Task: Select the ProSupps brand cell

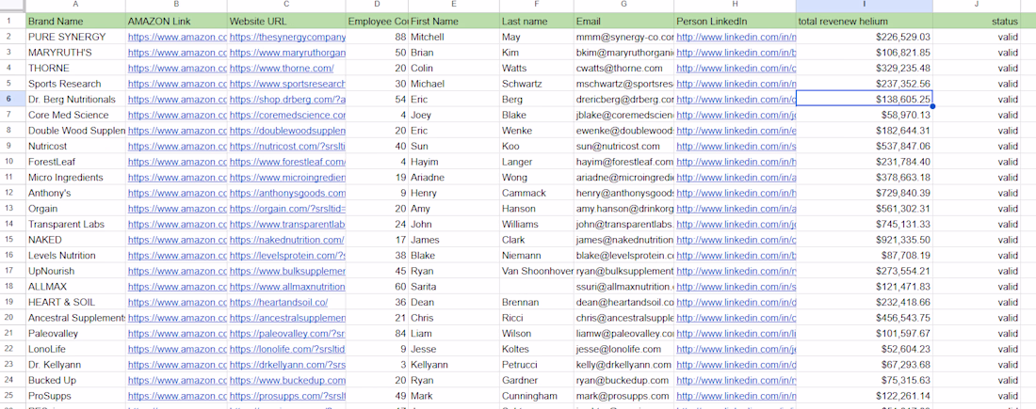Action: tap(75, 397)
